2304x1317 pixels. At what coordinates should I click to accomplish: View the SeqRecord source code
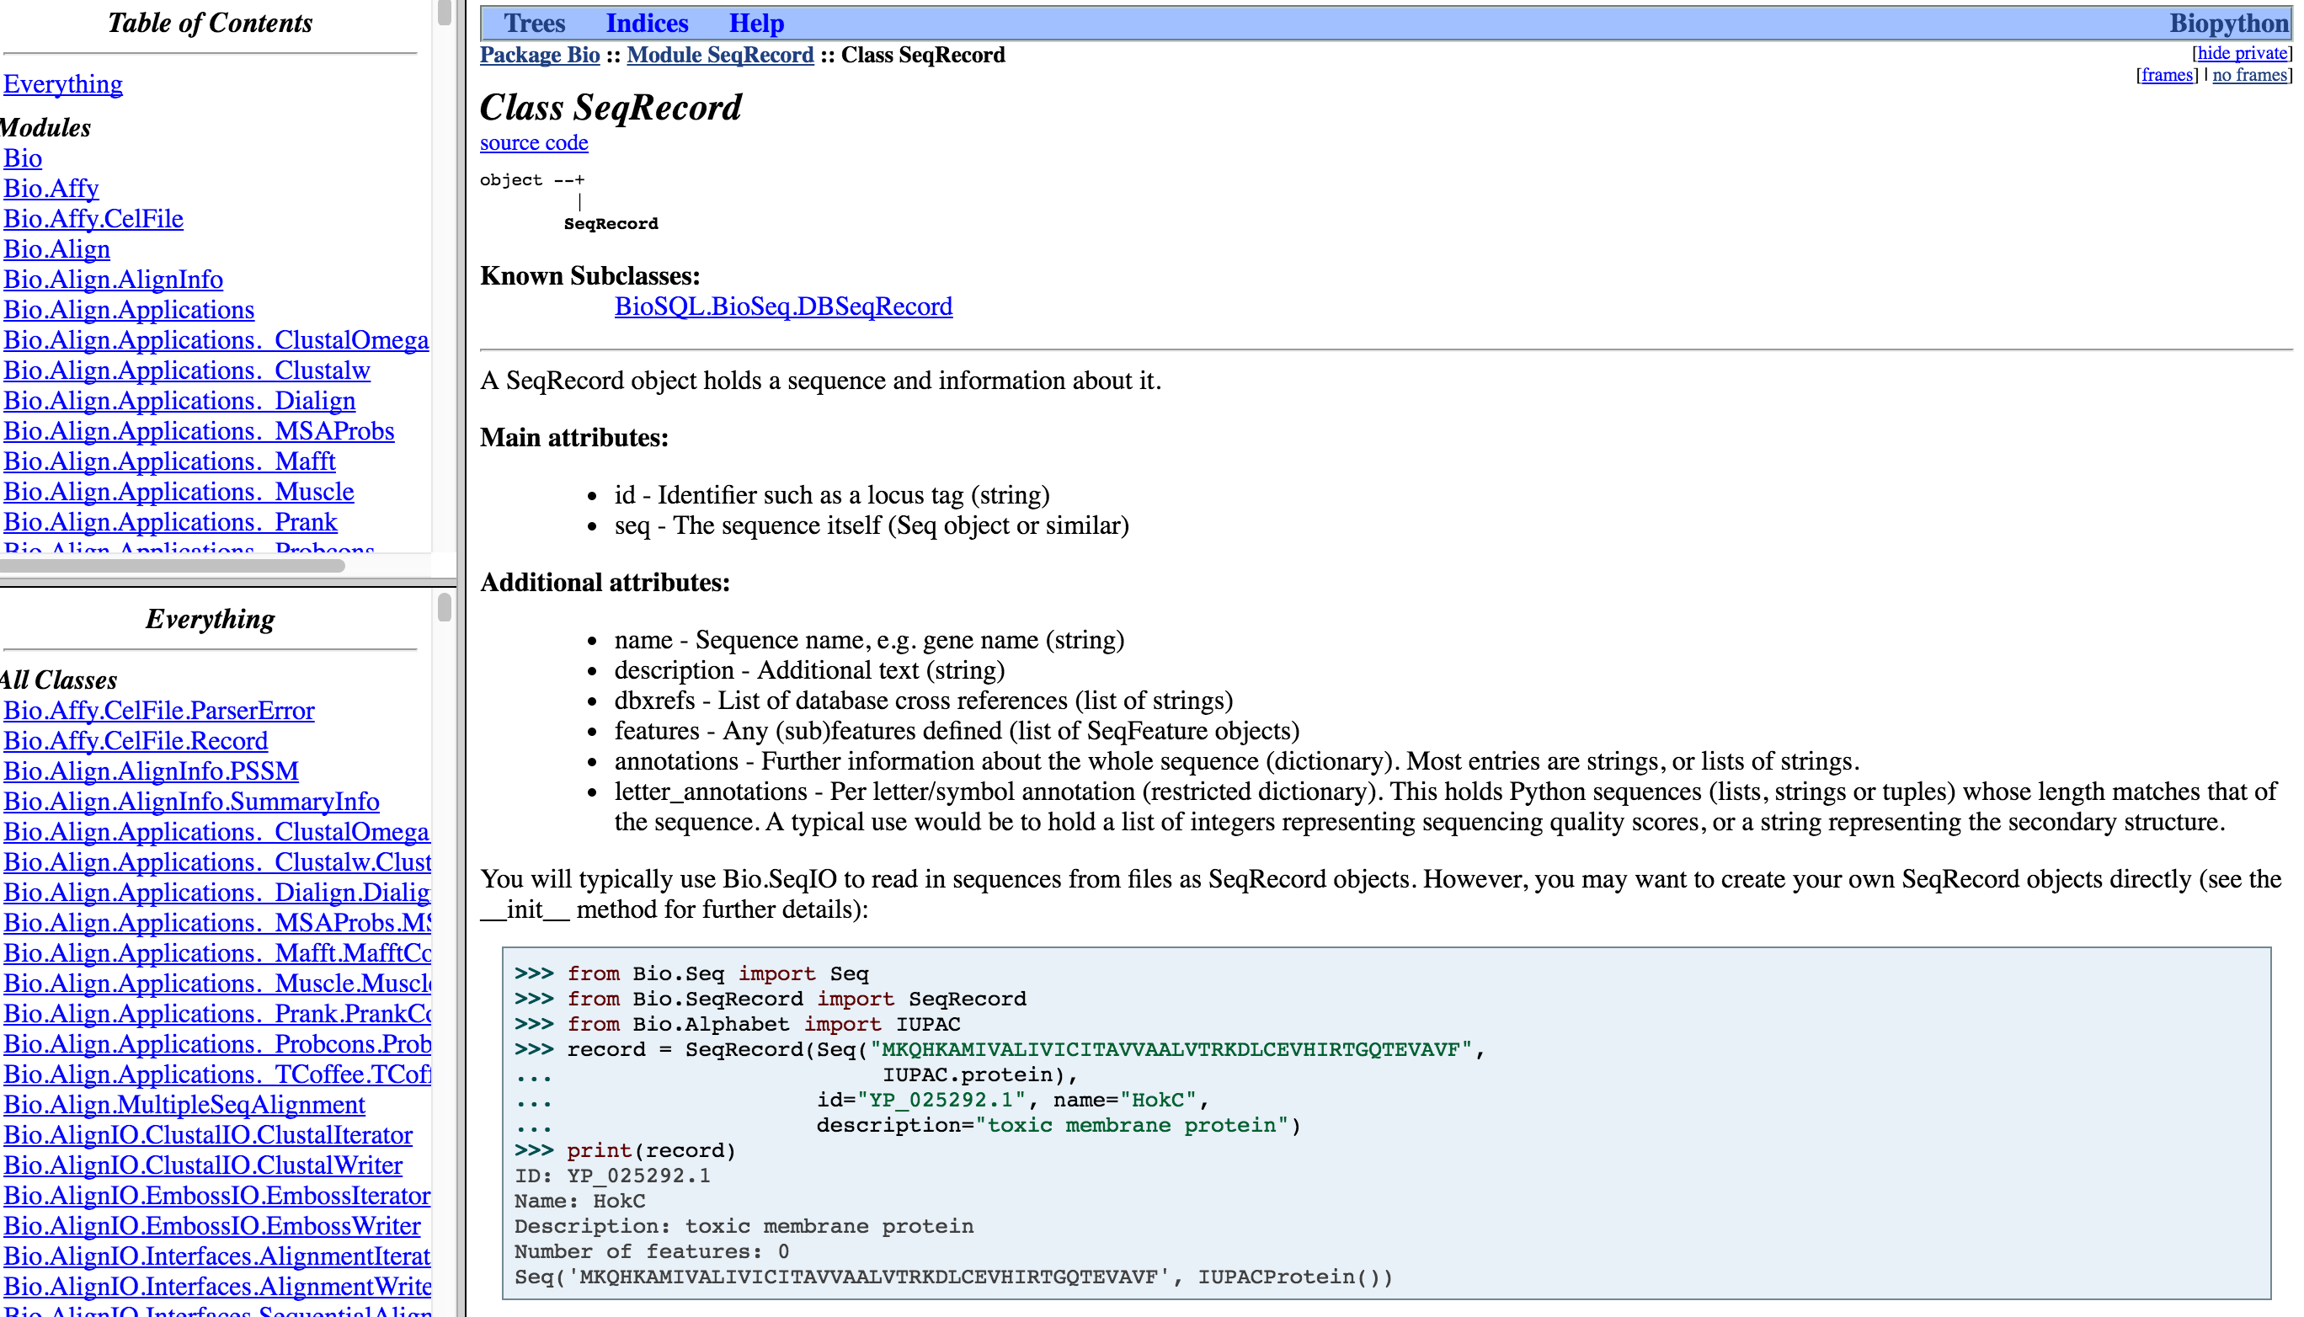534,142
